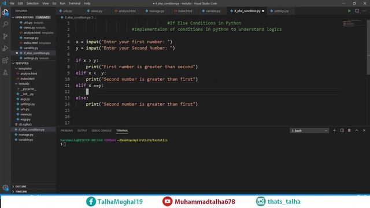Open views.py in Open Editors list
Image resolution: width=370 pixels, height=208 pixels.
click(x=34, y=28)
